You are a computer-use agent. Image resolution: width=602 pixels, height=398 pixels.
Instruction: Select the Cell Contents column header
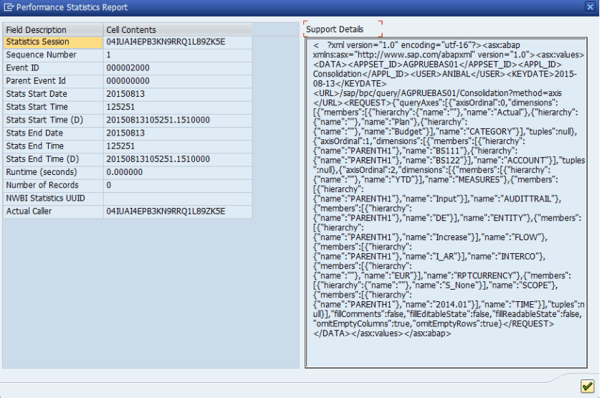[x=177, y=30]
